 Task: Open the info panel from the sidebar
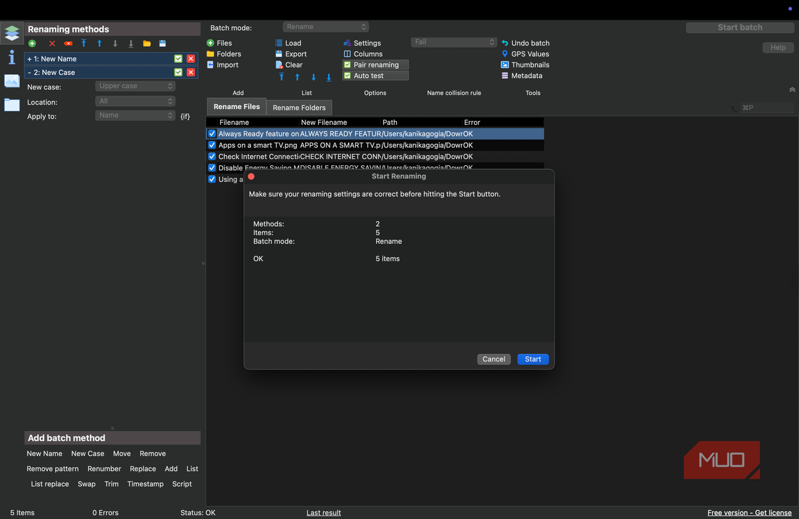click(x=12, y=57)
